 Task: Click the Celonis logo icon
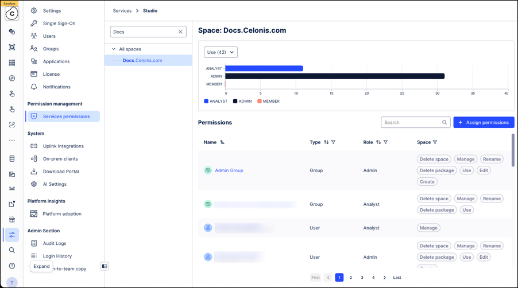(x=12, y=14)
